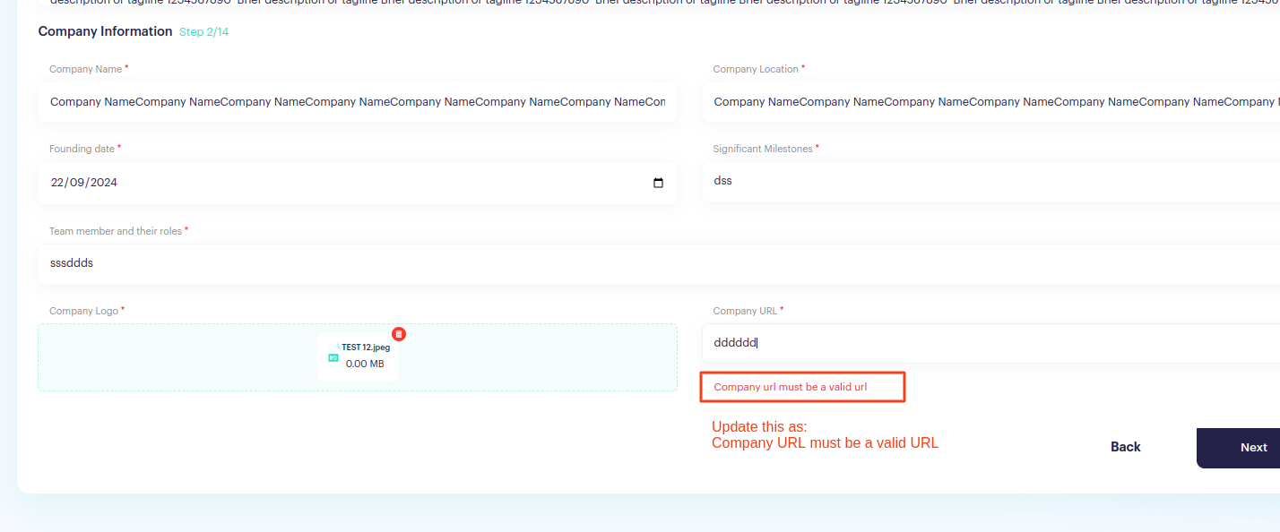
Task: Click the Next button
Action: 1239,447
